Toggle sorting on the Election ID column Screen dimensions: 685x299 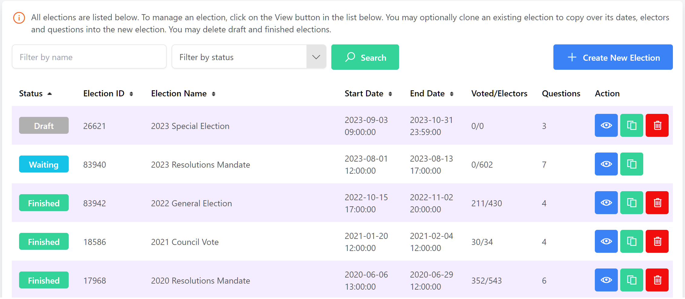click(x=131, y=94)
